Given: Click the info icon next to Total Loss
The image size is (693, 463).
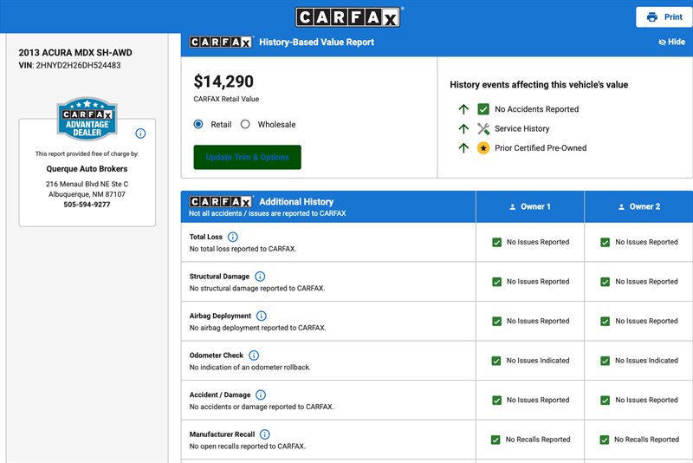Looking at the screenshot, I should coord(232,237).
